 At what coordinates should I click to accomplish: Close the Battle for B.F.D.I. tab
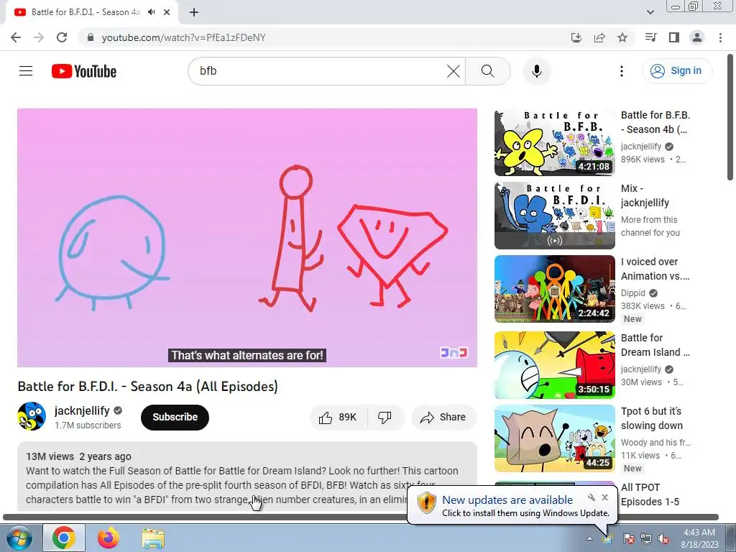(167, 12)
